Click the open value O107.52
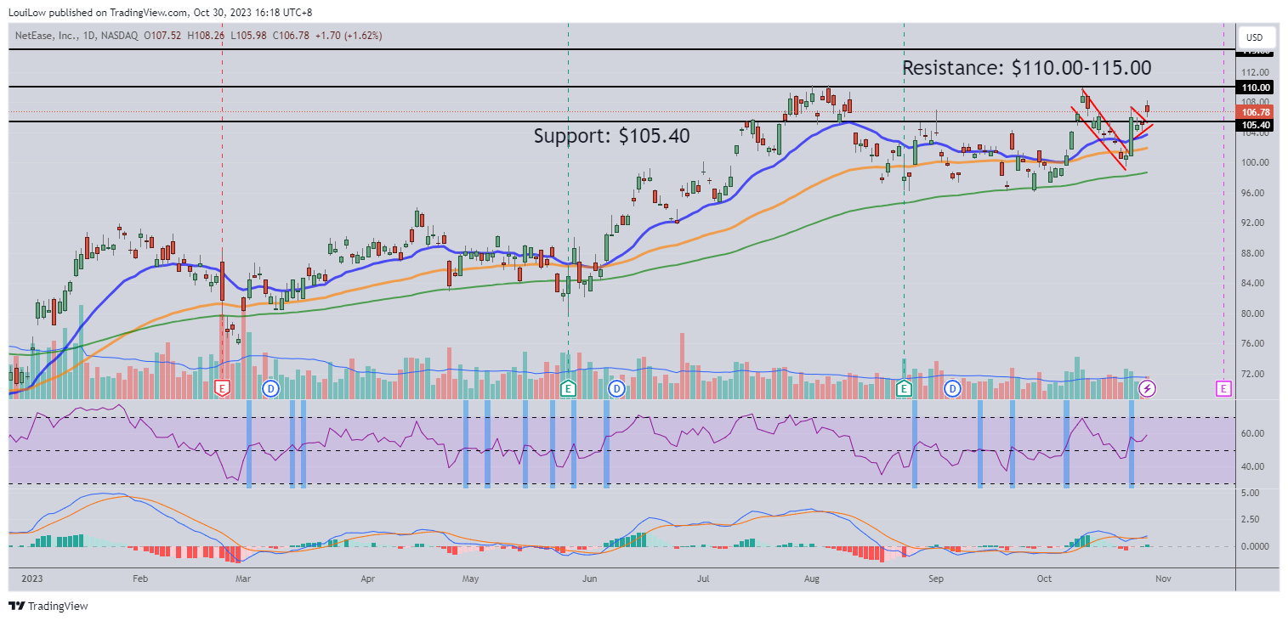This screenshot has height=621, width=1288. tap(162, 36)
